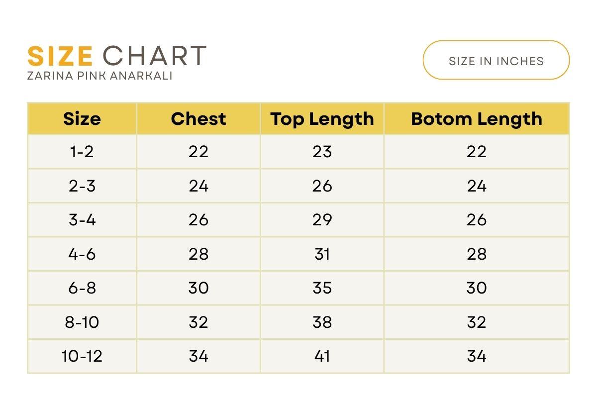Select Chest value for size 4-6
This screenshot has height=398, width=597.
tap(198, 254)
